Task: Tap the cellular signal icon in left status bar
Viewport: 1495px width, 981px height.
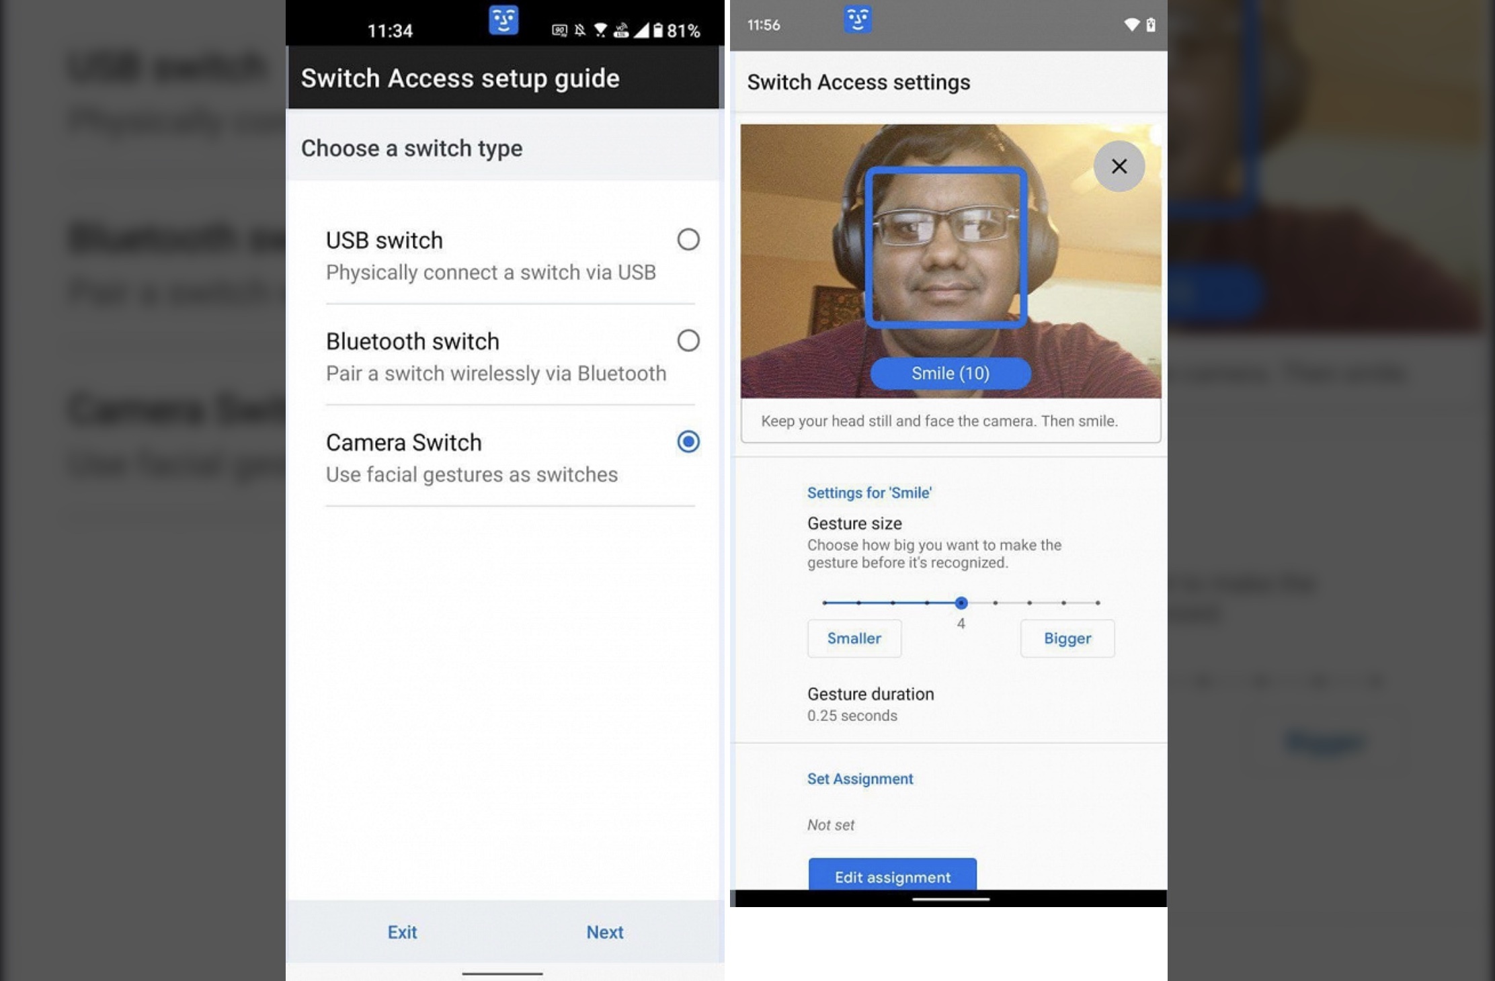Action: tap(641, 30)
